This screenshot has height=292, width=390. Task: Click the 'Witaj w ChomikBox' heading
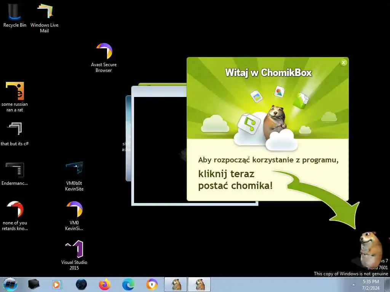point(269,73)
